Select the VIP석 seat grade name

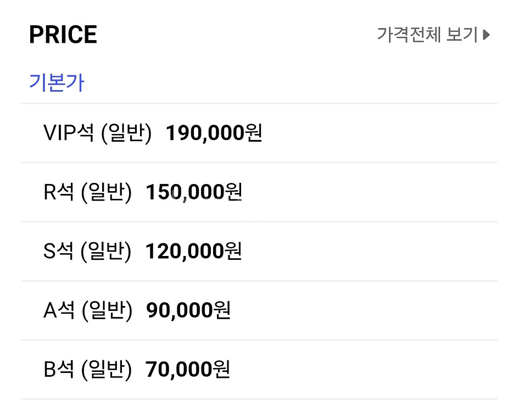(x=69, y=133)
